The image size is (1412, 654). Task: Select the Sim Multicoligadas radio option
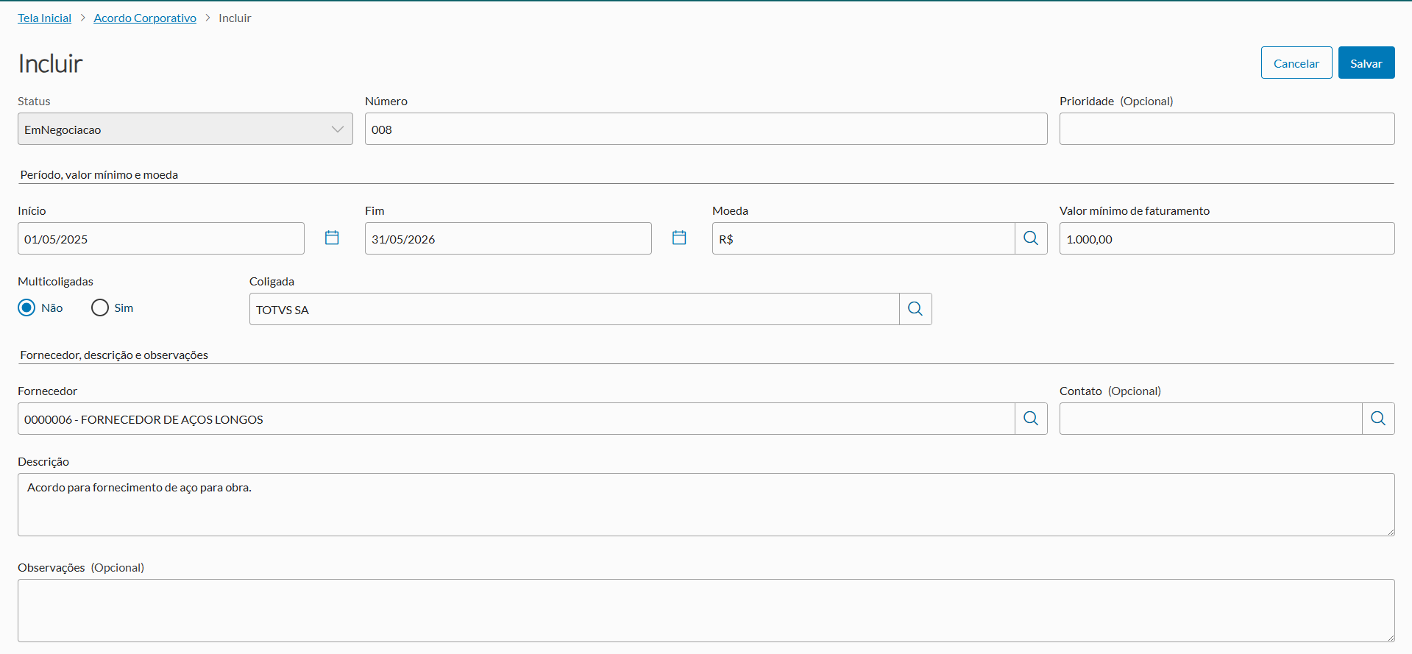tap(100, 308)
